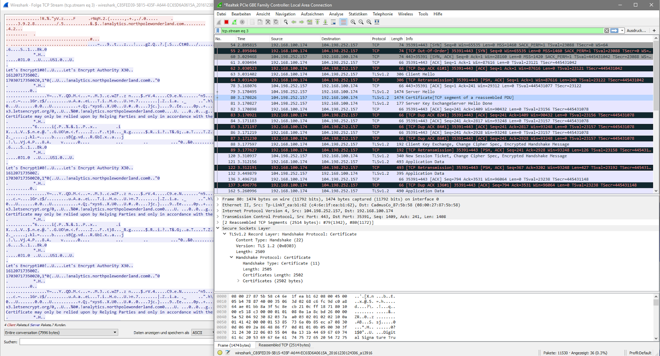The width and height of the screenshot is (660, 356).
Task: Jump to first packet icon
Action: 317,22
